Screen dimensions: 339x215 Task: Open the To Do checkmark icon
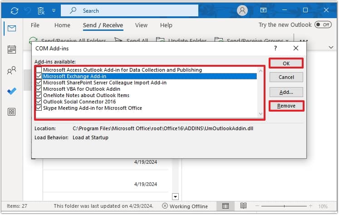[12, 91]
